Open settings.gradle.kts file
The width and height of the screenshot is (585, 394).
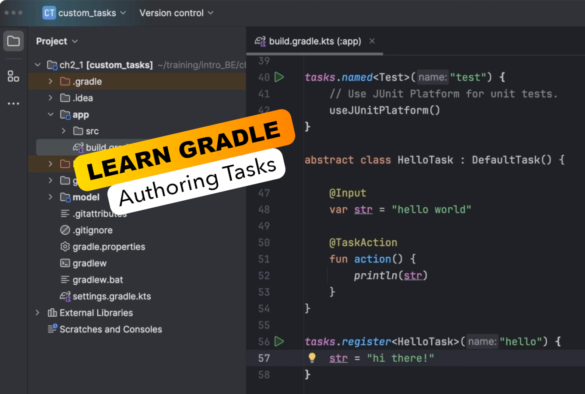[112, 296]
